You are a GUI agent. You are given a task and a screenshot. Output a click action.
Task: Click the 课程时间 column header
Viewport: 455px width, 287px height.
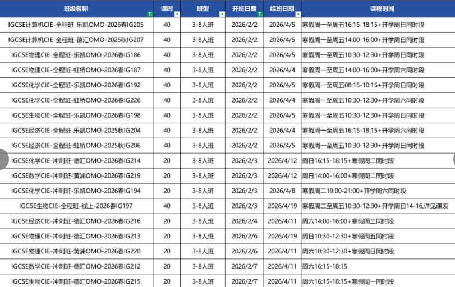click(x=382, y=9)
